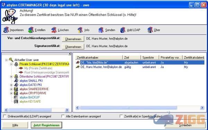This screenshot has width=208, height=130.
Task: Select the Hans Muster certificate row
Action: point(140,67)
